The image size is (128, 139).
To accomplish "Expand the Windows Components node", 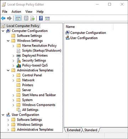I will click(x=14, y=105).
